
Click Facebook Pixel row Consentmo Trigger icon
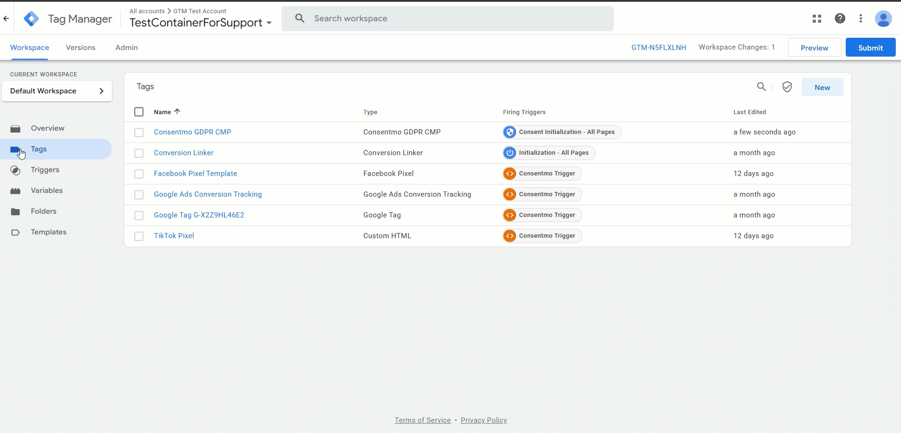pyautogui.click(x=510, y=174)
